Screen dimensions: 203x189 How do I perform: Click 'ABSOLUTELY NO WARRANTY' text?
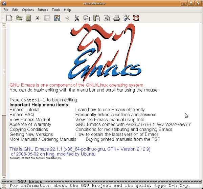point(158,124)
